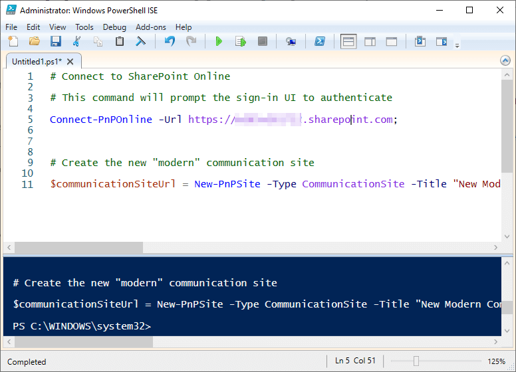This screenshot has height=372, width=516.
Task: Click the Ln 5 Col 51 position indicator
Action: coord(355,361)
